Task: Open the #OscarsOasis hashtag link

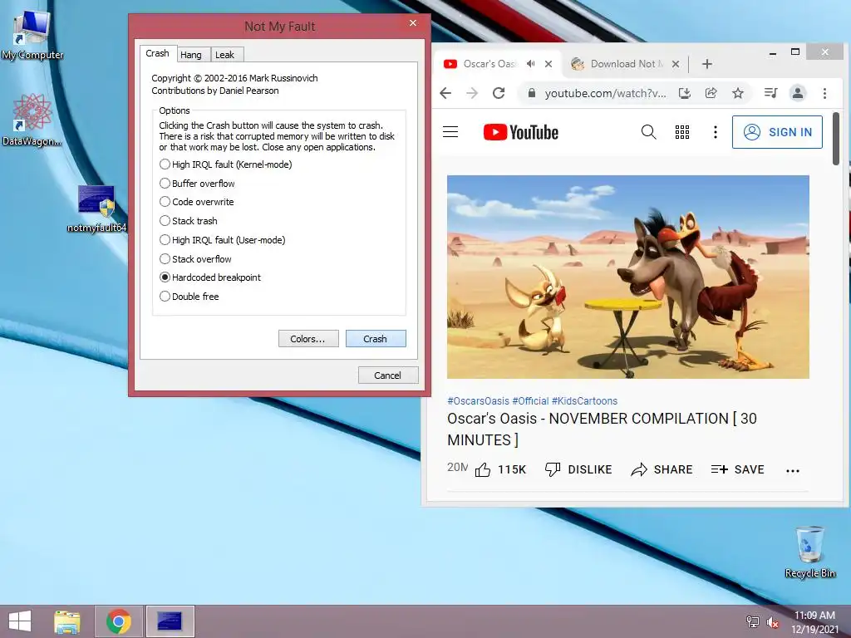Action: [478, 401]
